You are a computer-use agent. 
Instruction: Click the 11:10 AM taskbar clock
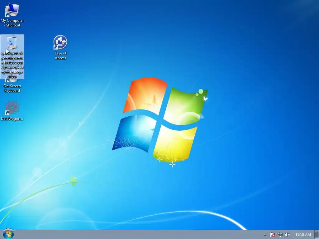(303, 235)
